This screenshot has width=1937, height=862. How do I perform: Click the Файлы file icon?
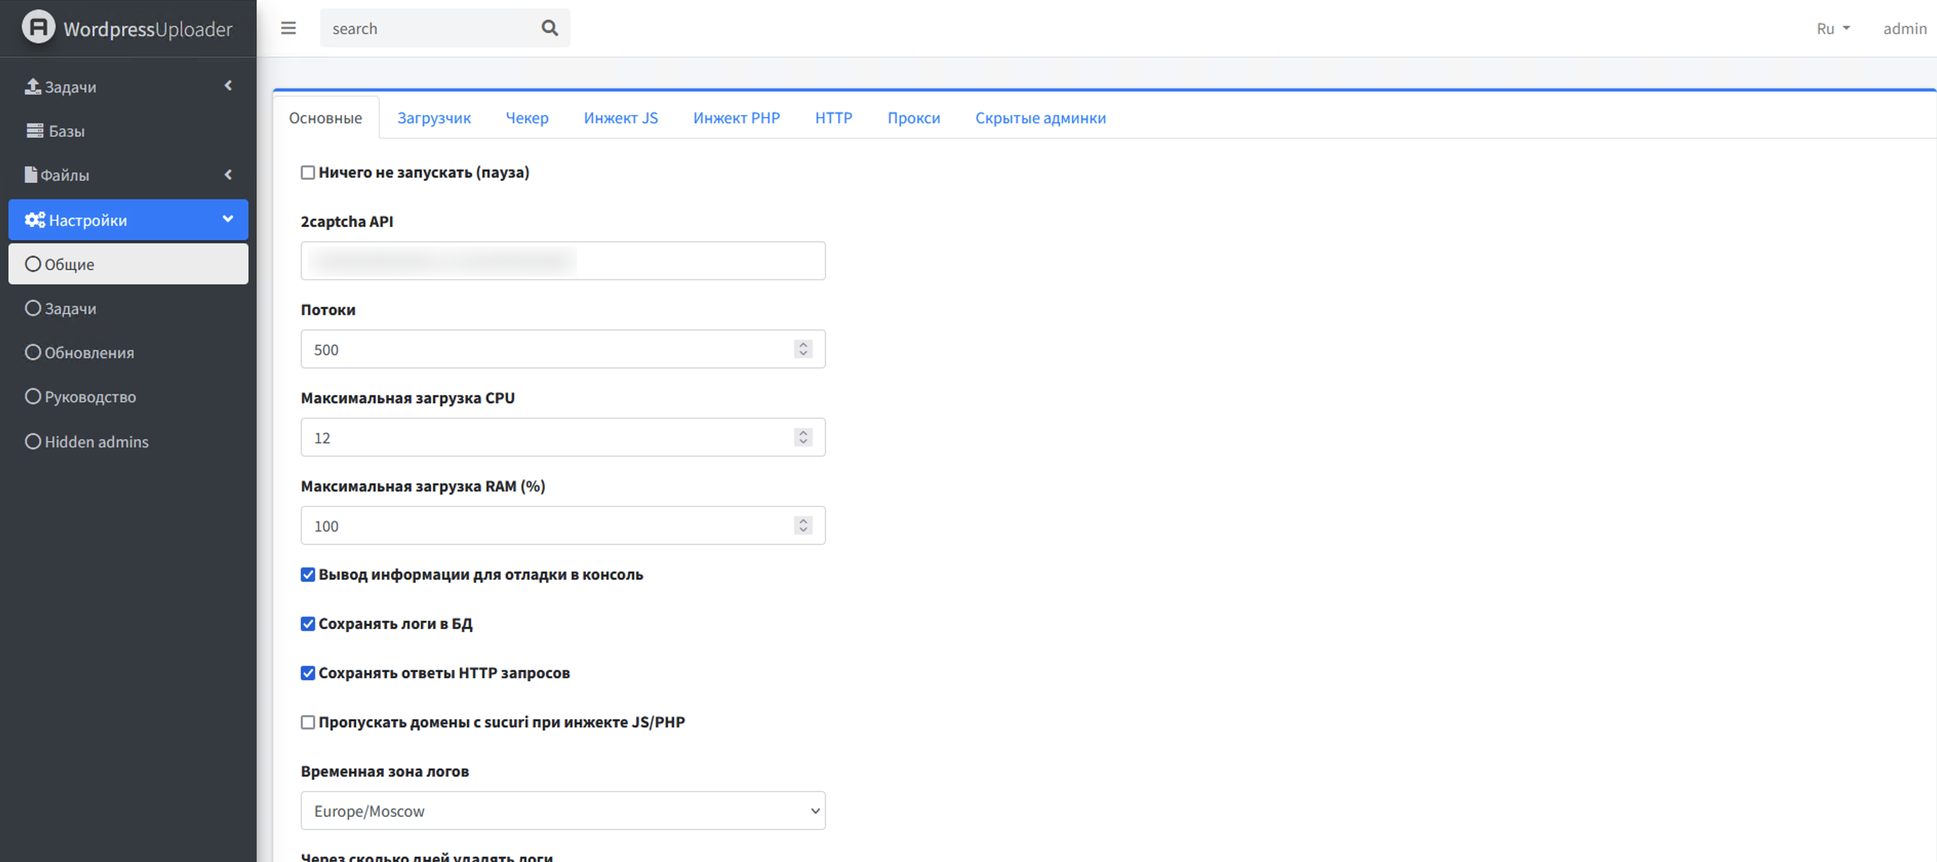point(30,174)
